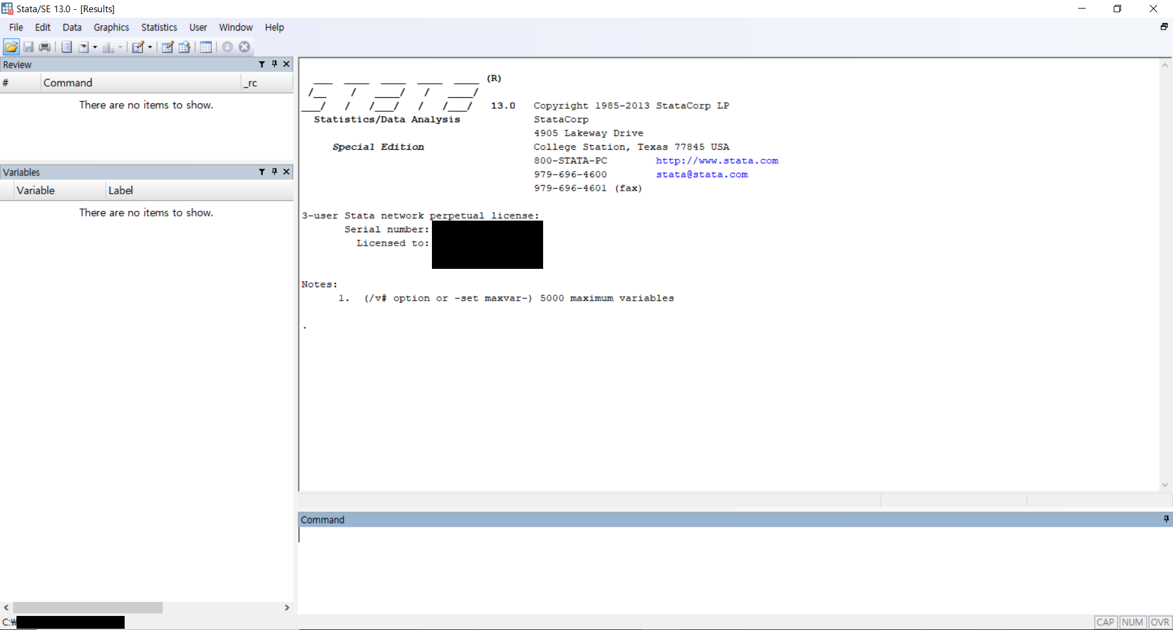Click the filter icon in Review panel
The height and width of the screenshot is (630, 1173).
[x=262, y=64]
